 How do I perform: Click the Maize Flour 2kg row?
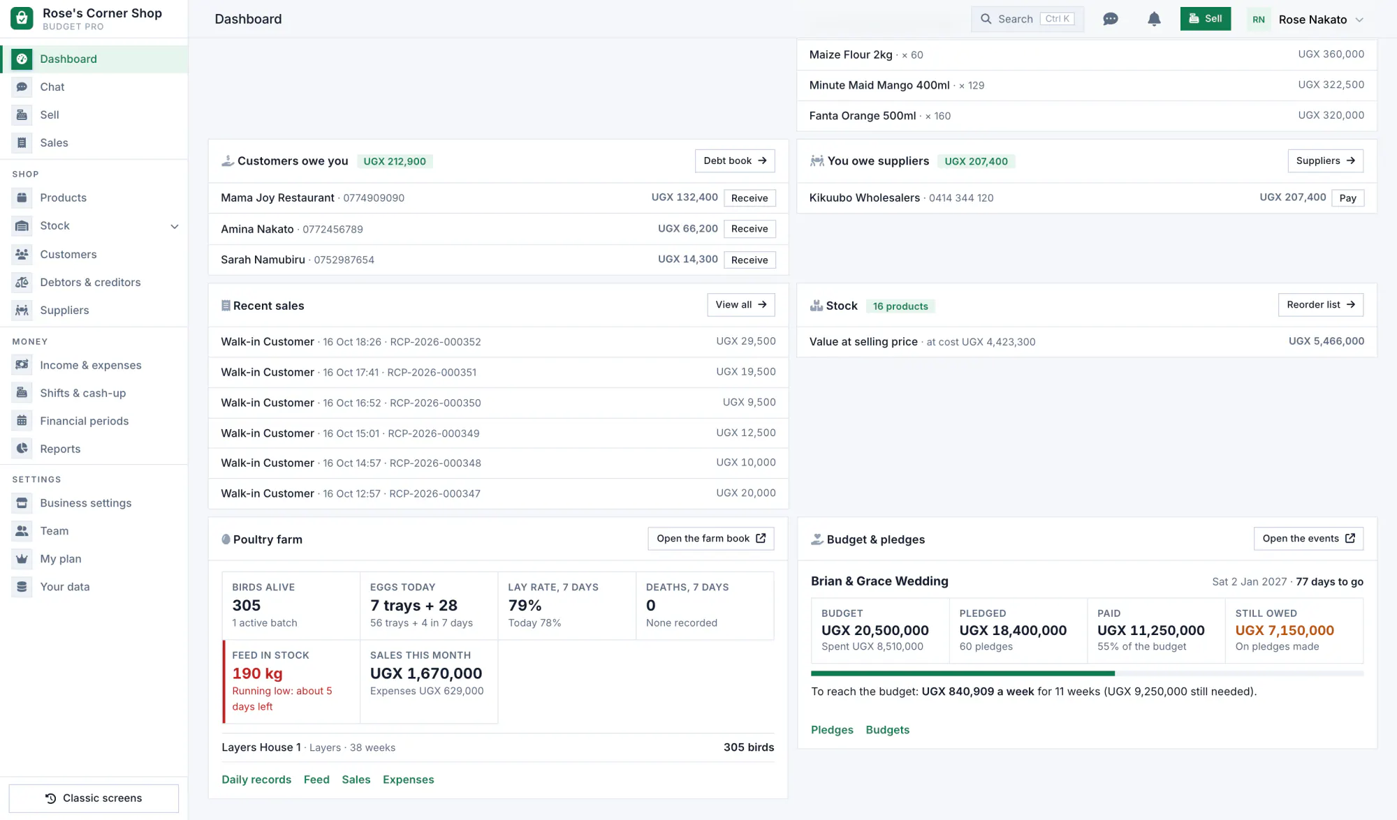(x=1086, y=54)
